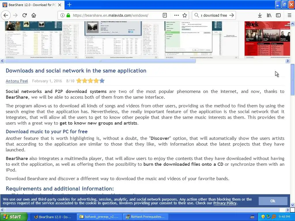
Task: Open a new tab with plus
Action: click(x=69, y=5)
